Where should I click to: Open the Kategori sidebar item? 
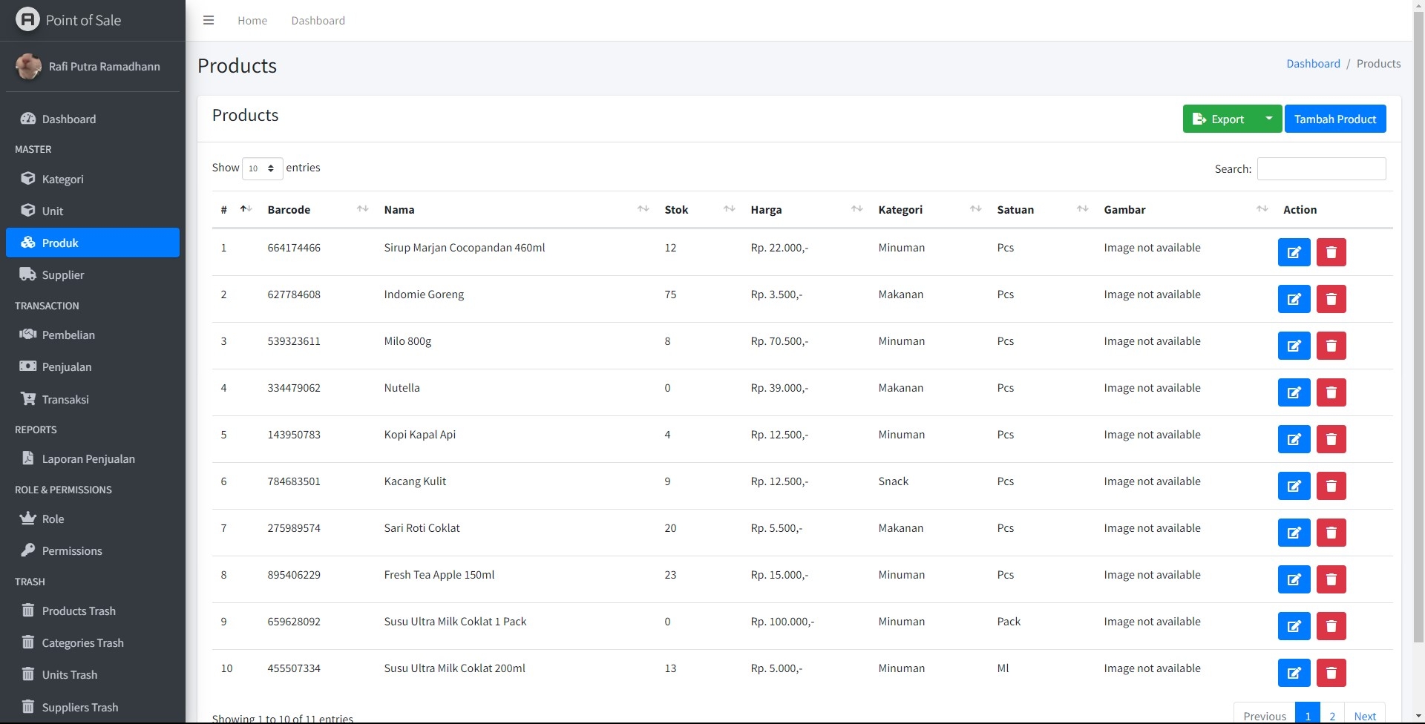click(93, 179)
